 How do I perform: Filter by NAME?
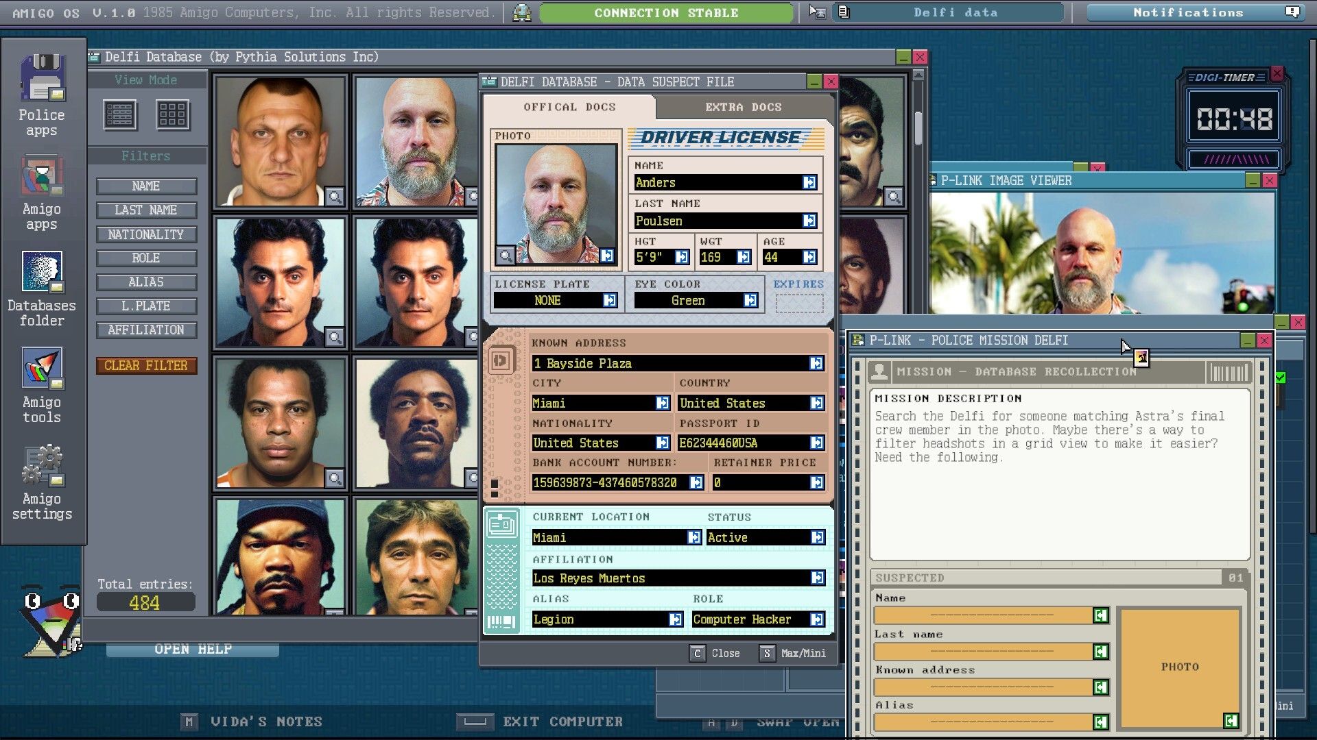pyautogui.click(x=146, y=186)
